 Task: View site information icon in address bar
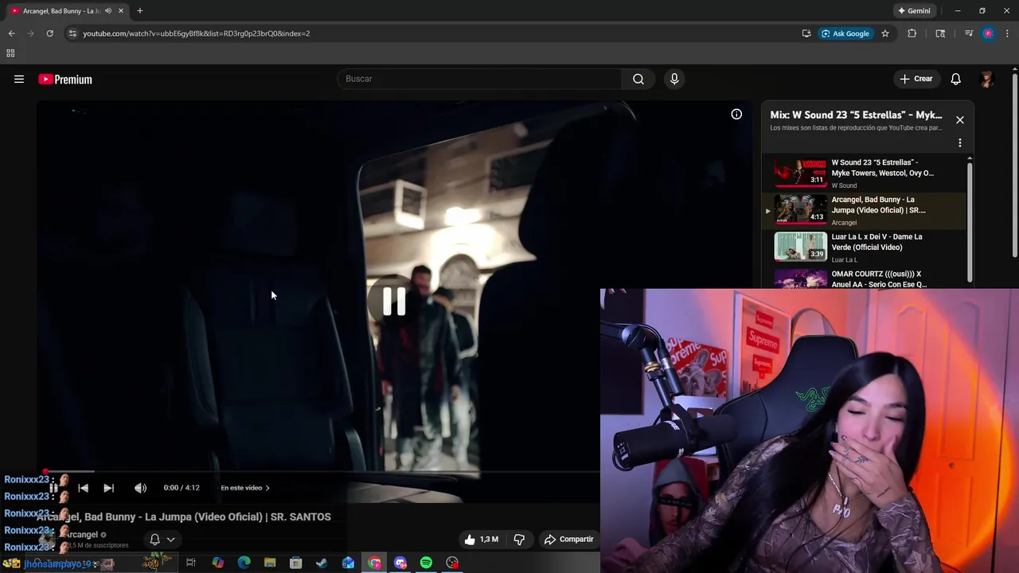tap(72, 33)
